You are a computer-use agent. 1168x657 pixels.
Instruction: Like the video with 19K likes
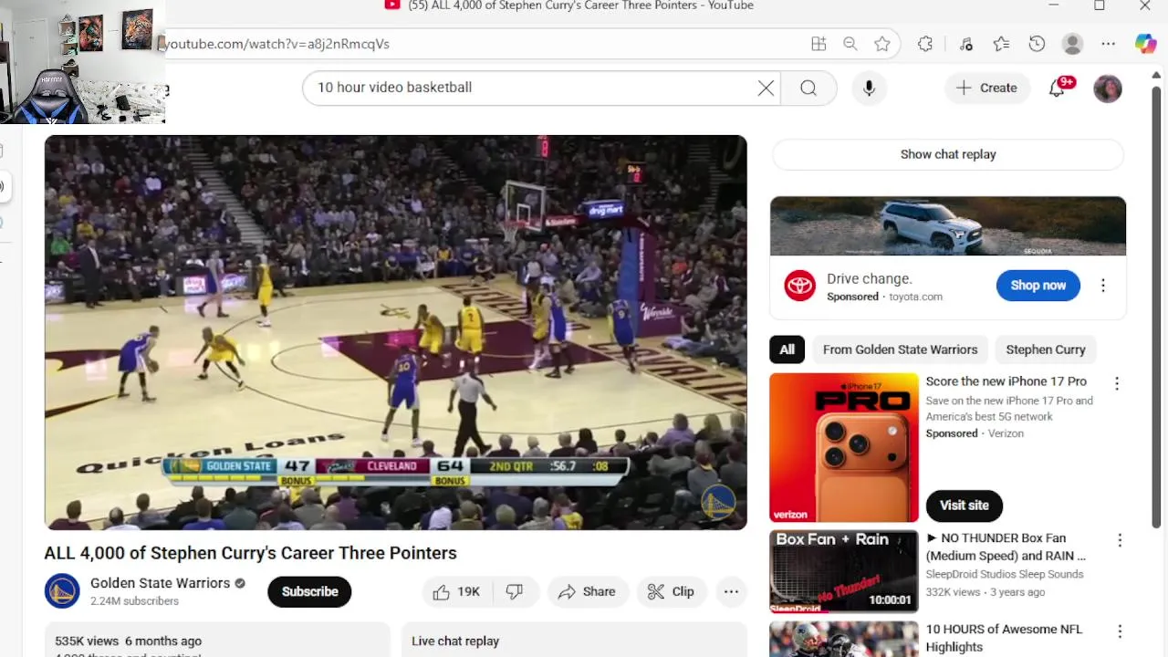coord(457,591)
